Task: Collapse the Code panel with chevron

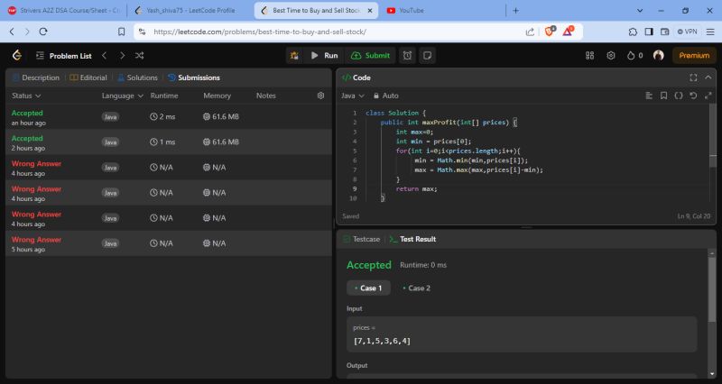Action: click(708, 78)
